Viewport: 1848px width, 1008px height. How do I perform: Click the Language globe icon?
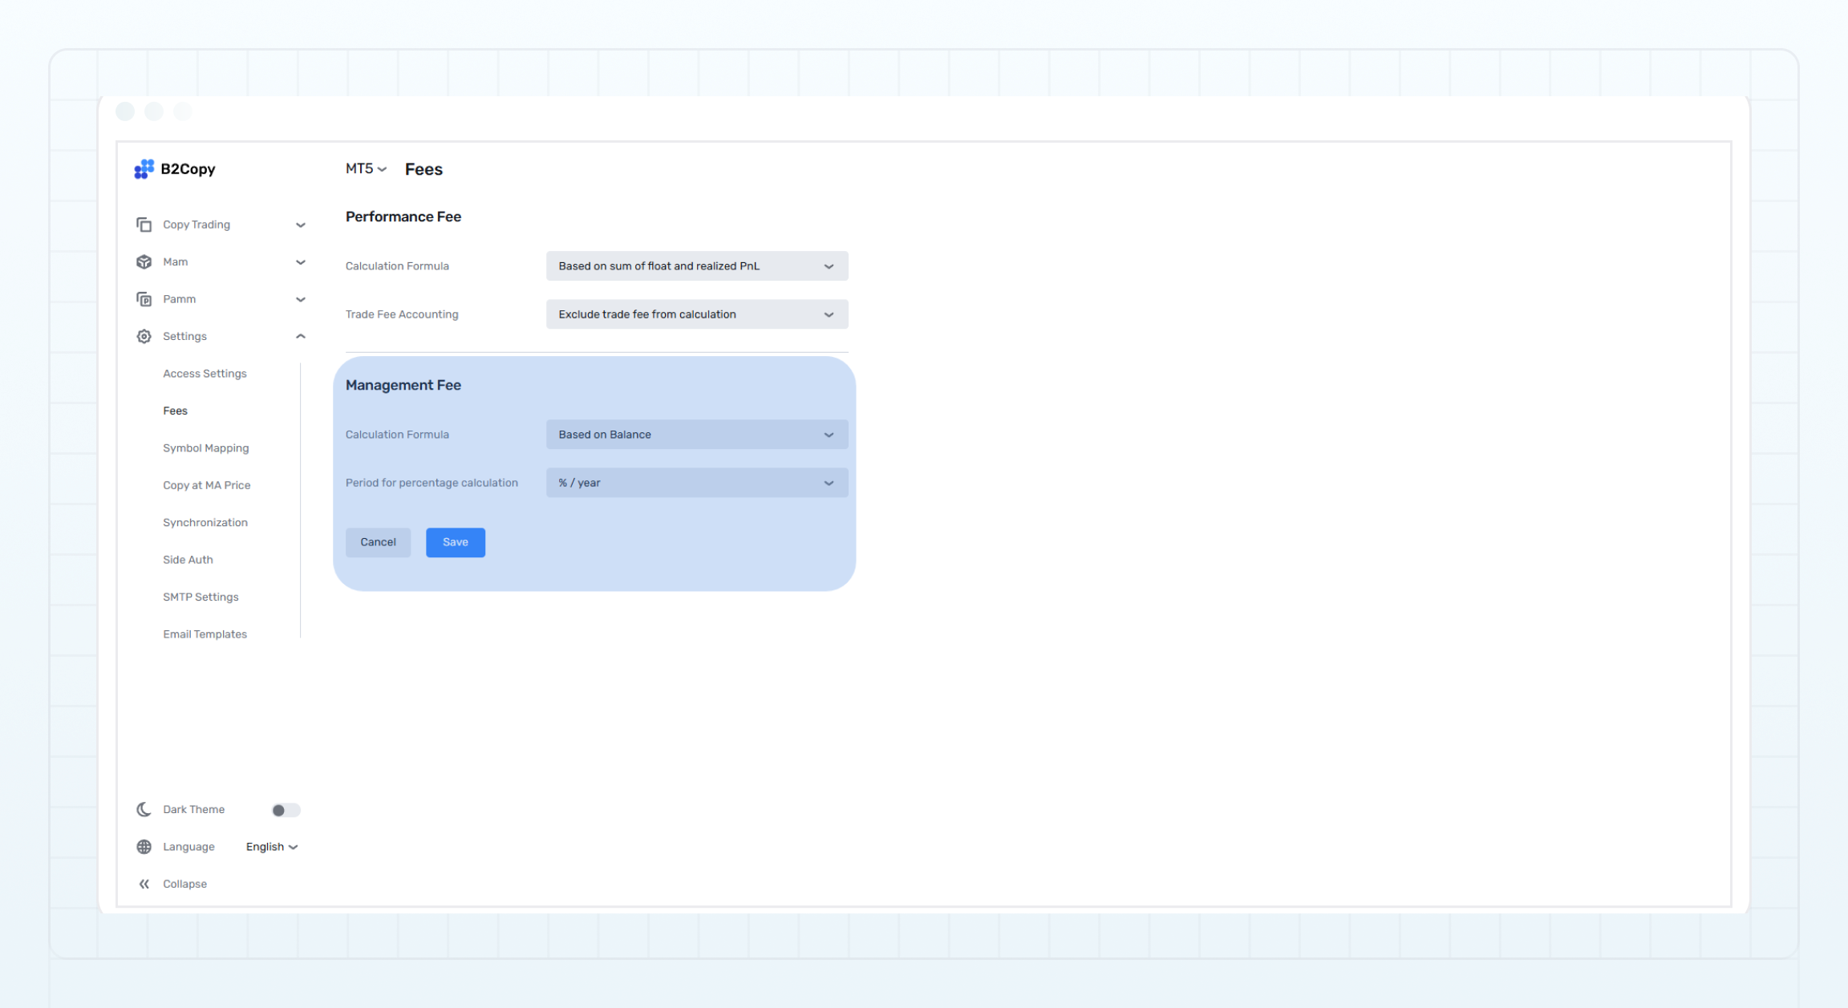[144, 847]
